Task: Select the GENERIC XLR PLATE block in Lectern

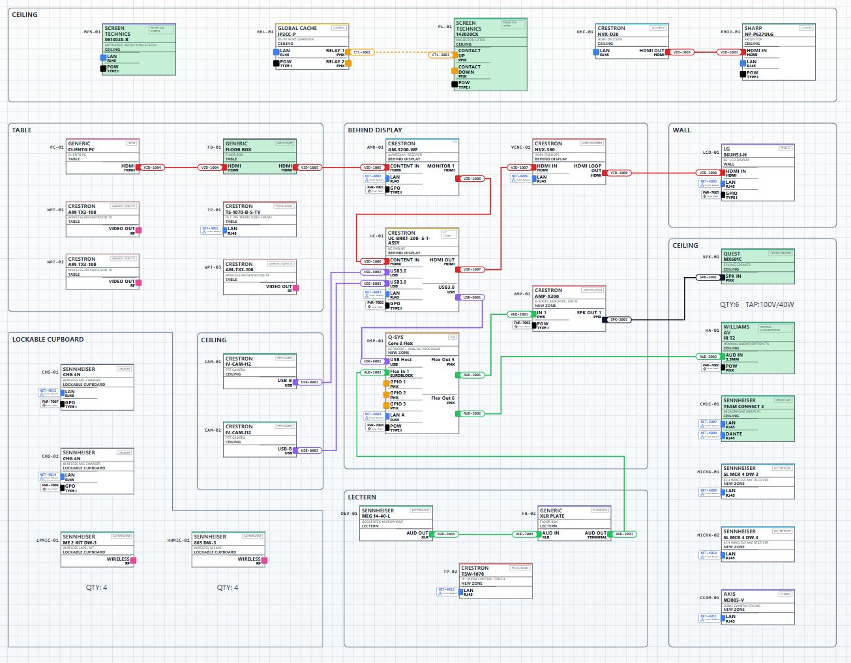Action: tap(575, 523)
